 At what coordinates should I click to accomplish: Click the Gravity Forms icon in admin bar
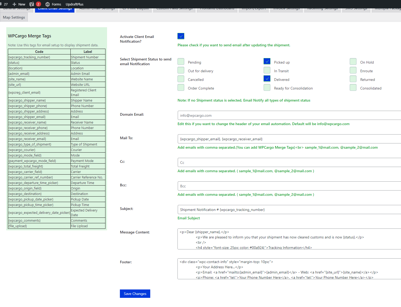(x=47, y=4)
